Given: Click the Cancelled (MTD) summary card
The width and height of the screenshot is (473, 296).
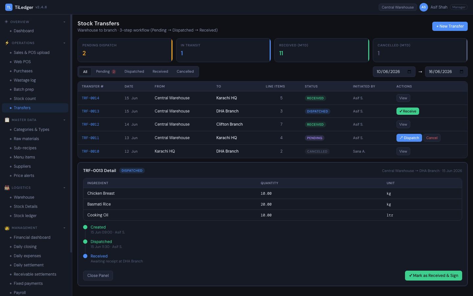Looking at the screenshot, I should [x=420, y=50].
